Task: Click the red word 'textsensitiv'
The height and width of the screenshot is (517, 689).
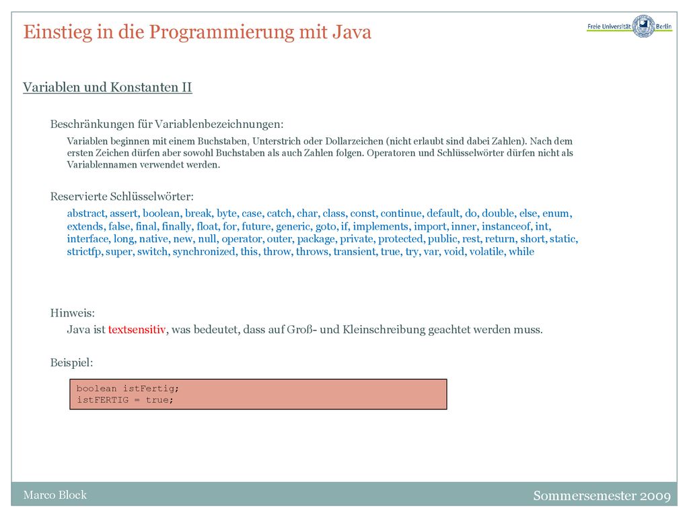Action: [137, 330]
